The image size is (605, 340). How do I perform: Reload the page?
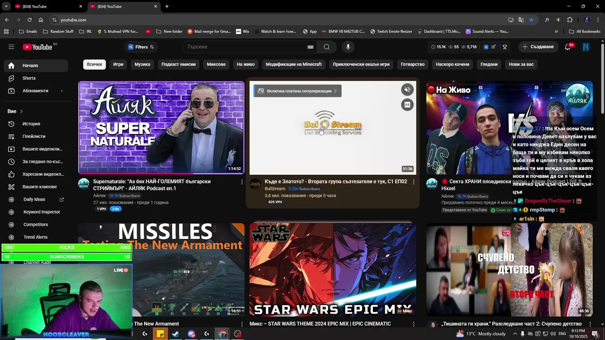[29, 20]
